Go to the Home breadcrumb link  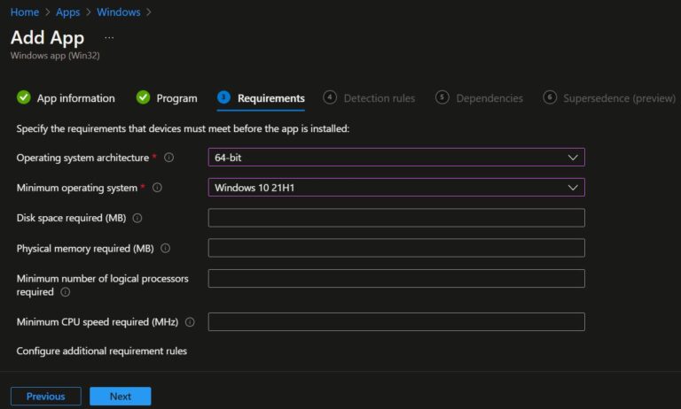[x=25, y=12]
